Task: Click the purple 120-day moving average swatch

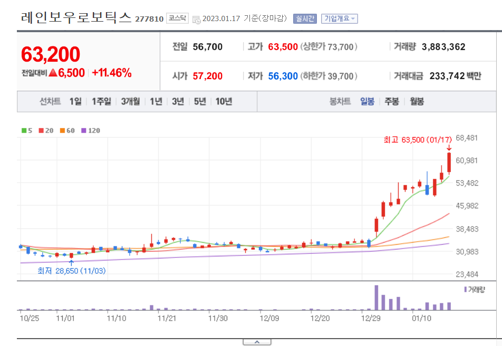Action: [83, 130]
